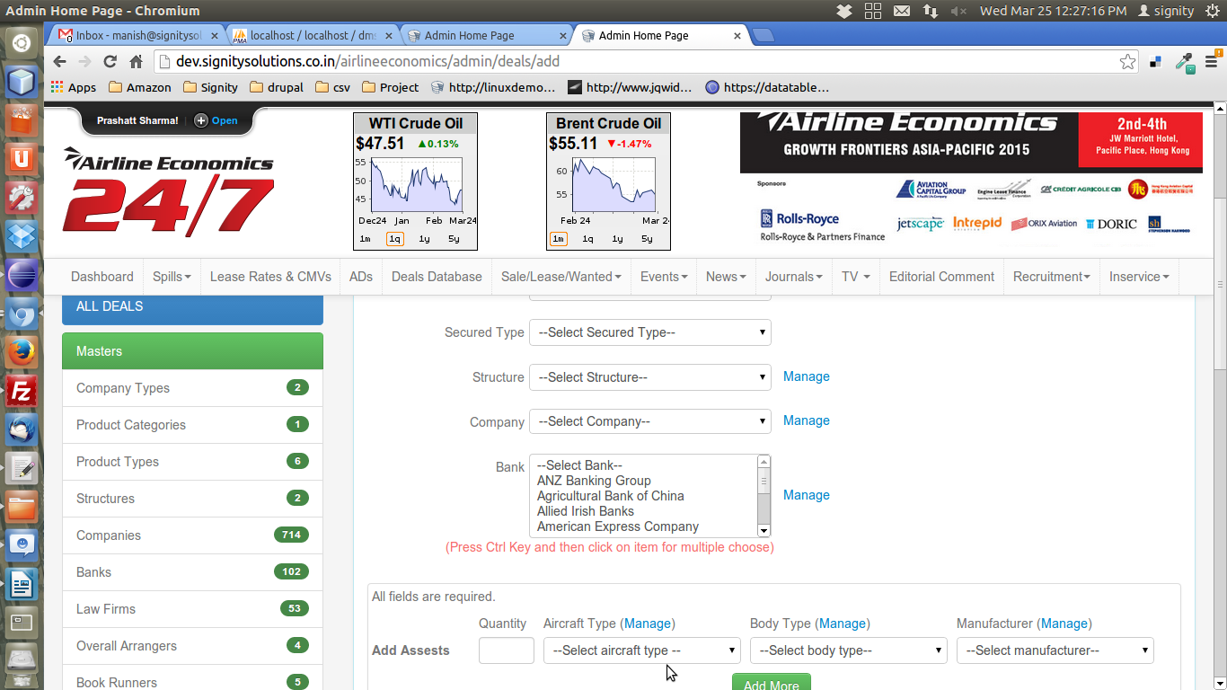Click the bank list scrollbar
The image size is (1227, 690).
coord(764,496)
